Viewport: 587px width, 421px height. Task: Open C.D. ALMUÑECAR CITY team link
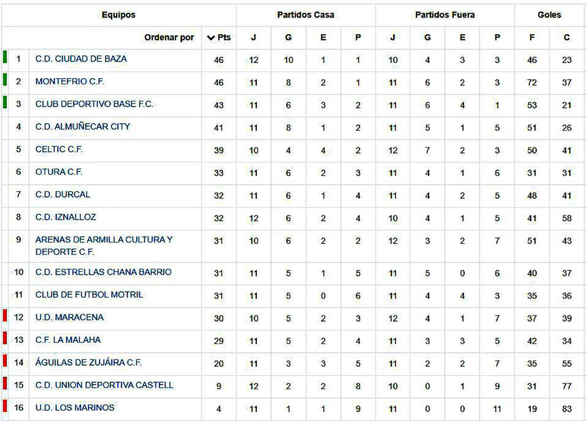83,127
